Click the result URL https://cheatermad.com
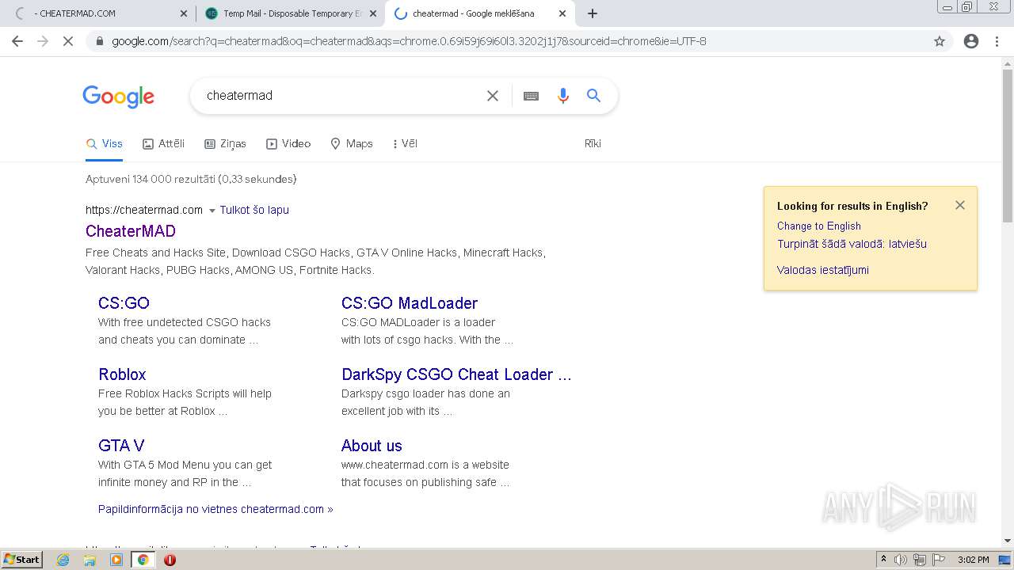This screenshot has height=570, width=1014. pos(144,210)
